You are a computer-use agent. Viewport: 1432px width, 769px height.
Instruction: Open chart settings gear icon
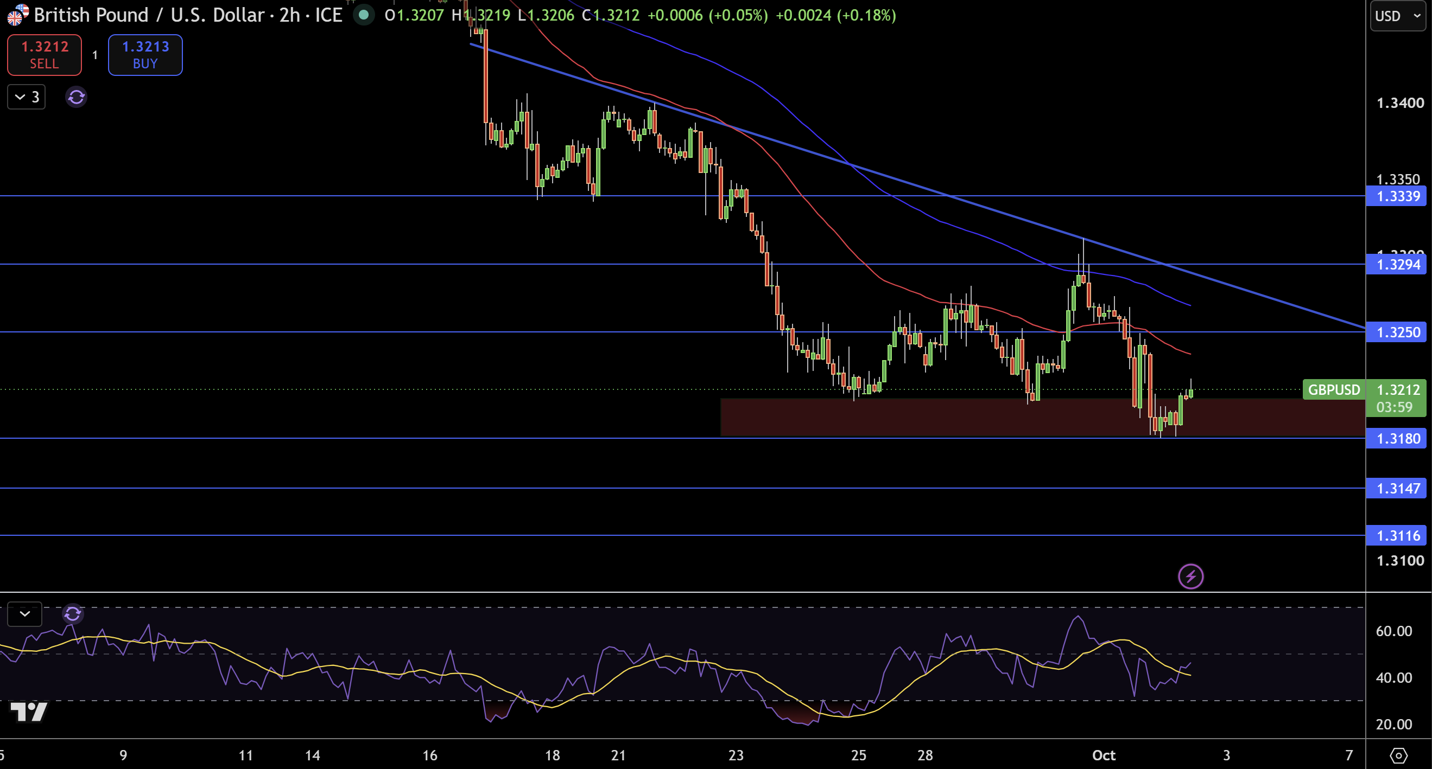tap(1399, 755)
